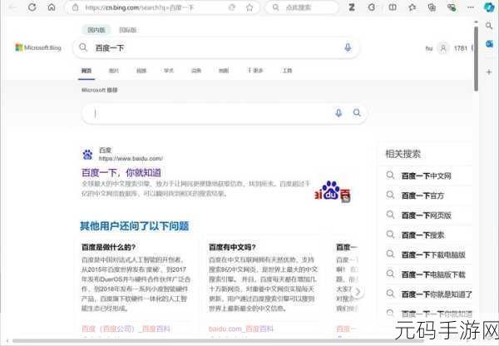This screenshot has height=346, width=499.
Task: Click the share icon inside the address bar
Action: click(232, 7)
